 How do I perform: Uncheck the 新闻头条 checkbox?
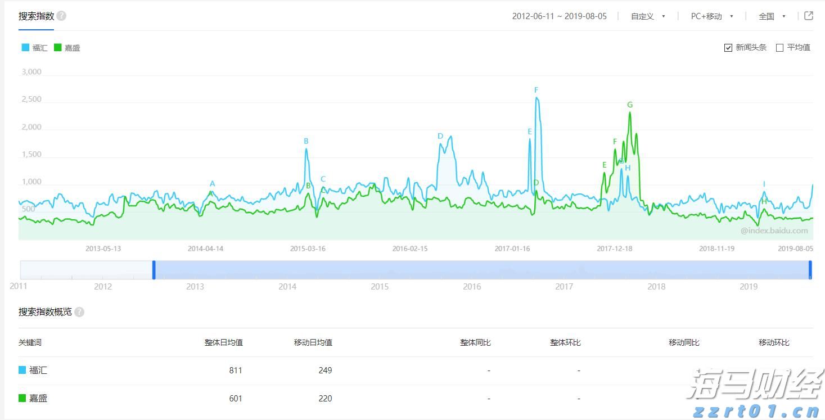[x=728, y=47]
